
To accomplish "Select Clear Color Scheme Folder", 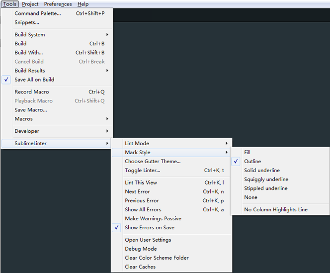I will click(x=171, y=258).
